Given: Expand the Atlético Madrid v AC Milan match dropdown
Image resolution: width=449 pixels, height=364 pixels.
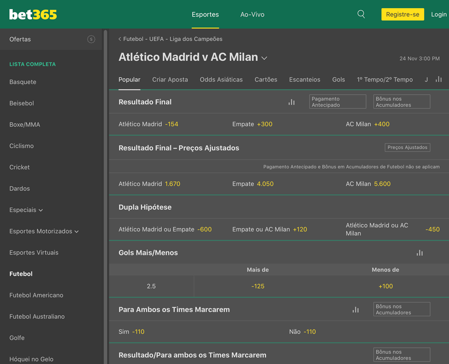Looking at the screenshot, I should 264,58.
